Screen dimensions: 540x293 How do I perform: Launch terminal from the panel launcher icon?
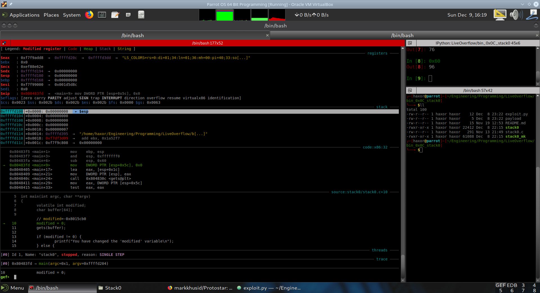102,15
